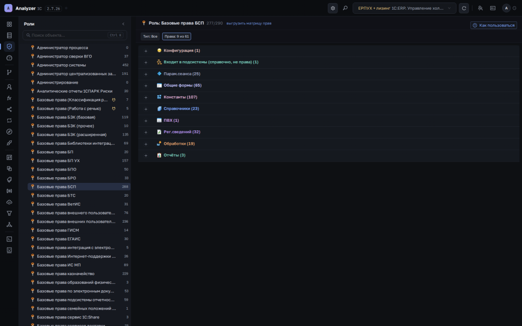
Task: Expand the Рег.сведений (32) group
Action: [146, 132]
